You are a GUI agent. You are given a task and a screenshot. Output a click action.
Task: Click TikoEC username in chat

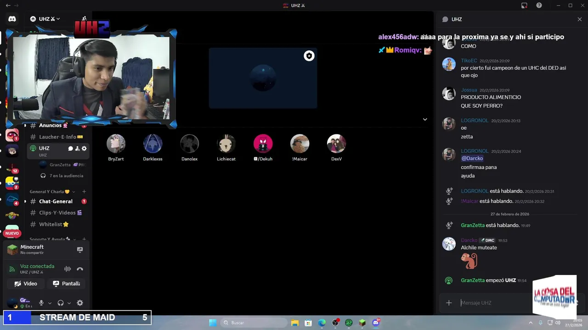click(469, 60)
